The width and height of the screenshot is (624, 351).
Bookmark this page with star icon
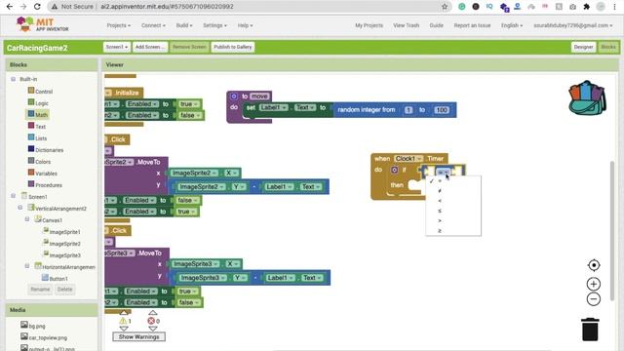445,7
